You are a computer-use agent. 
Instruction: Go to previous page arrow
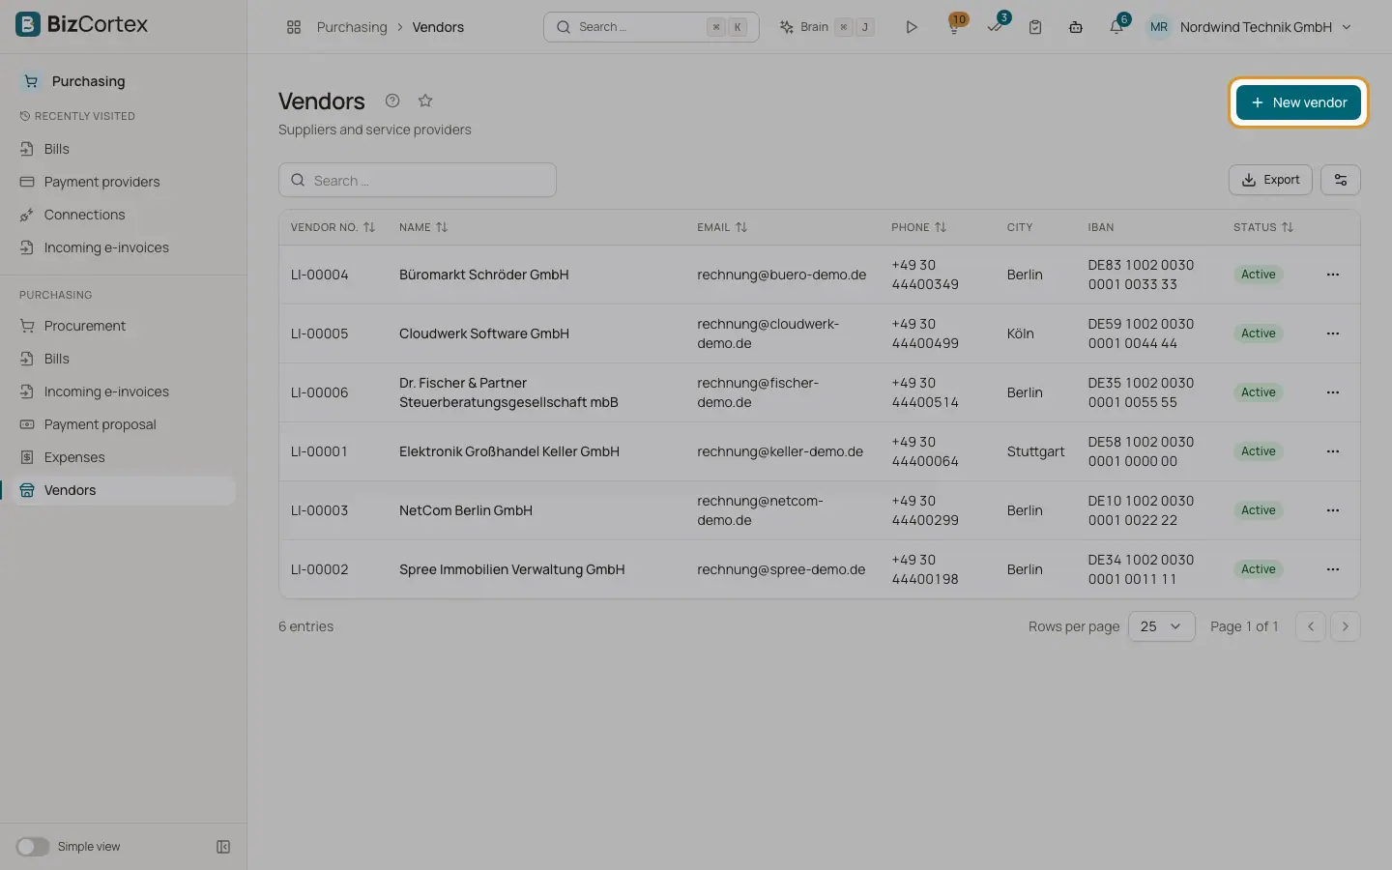point(1311,626)
